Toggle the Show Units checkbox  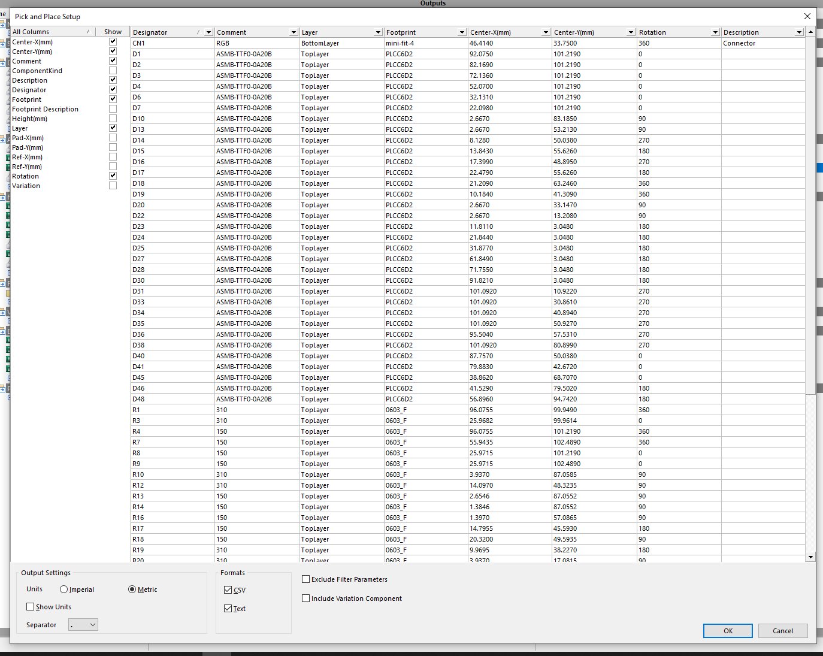(30, 607)
